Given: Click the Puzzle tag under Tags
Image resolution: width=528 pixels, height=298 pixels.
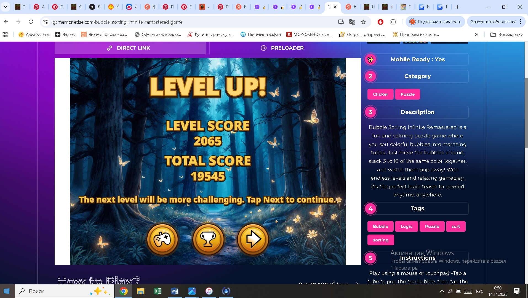Looking at the screenshot, I should [432, 227].
